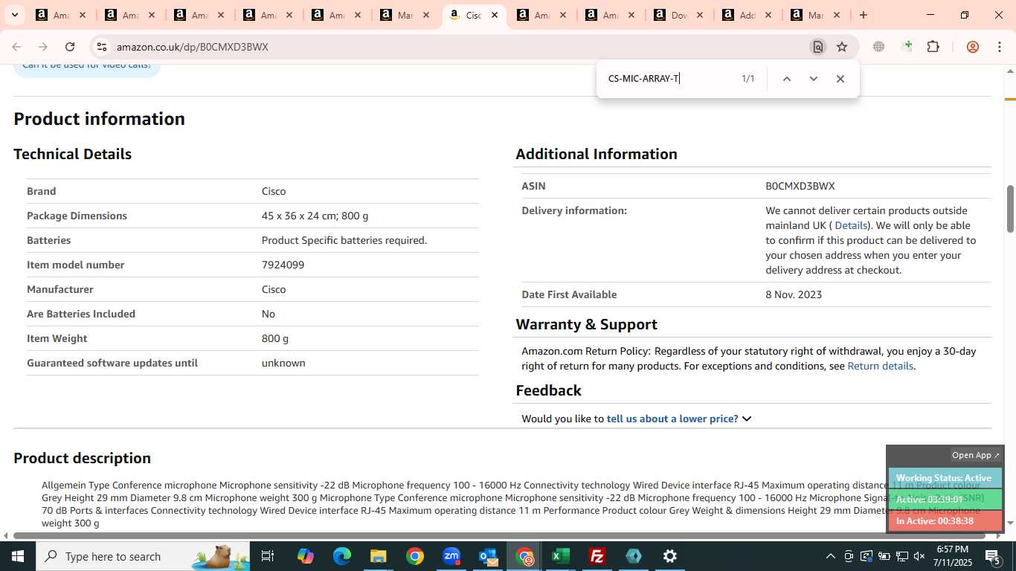The image size is (1016, 571).
Task: Click the 'Working Status: Active' bar
Action: pos(945,478)
